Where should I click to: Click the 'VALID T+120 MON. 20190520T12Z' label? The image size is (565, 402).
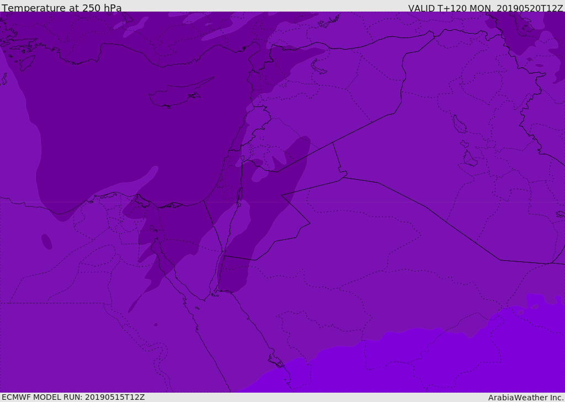pos(486,8)
